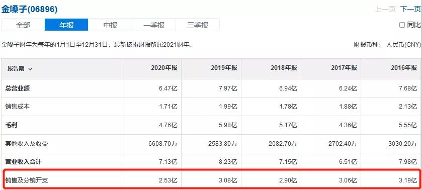The image size is (422, 190).
Task: Click the 总营业额 row label
Action: 18,88
